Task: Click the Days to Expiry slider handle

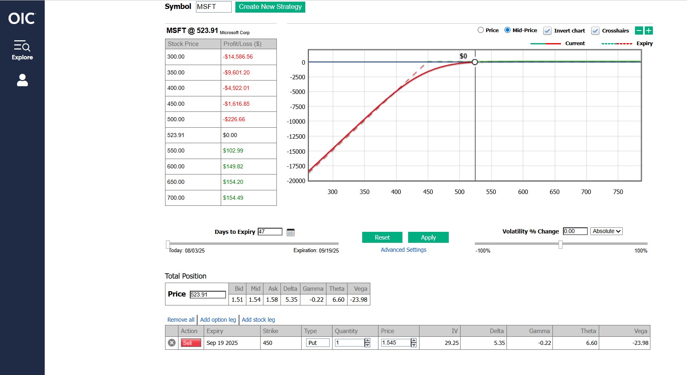Action: 168,244
